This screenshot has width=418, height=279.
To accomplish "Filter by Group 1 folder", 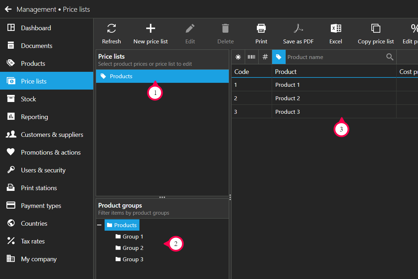I will point(129,236).
